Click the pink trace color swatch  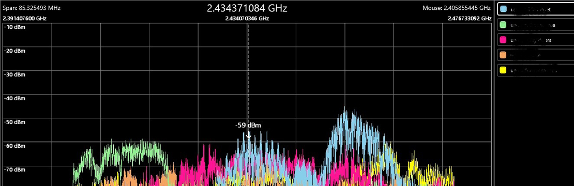click(x=503, y=40)
